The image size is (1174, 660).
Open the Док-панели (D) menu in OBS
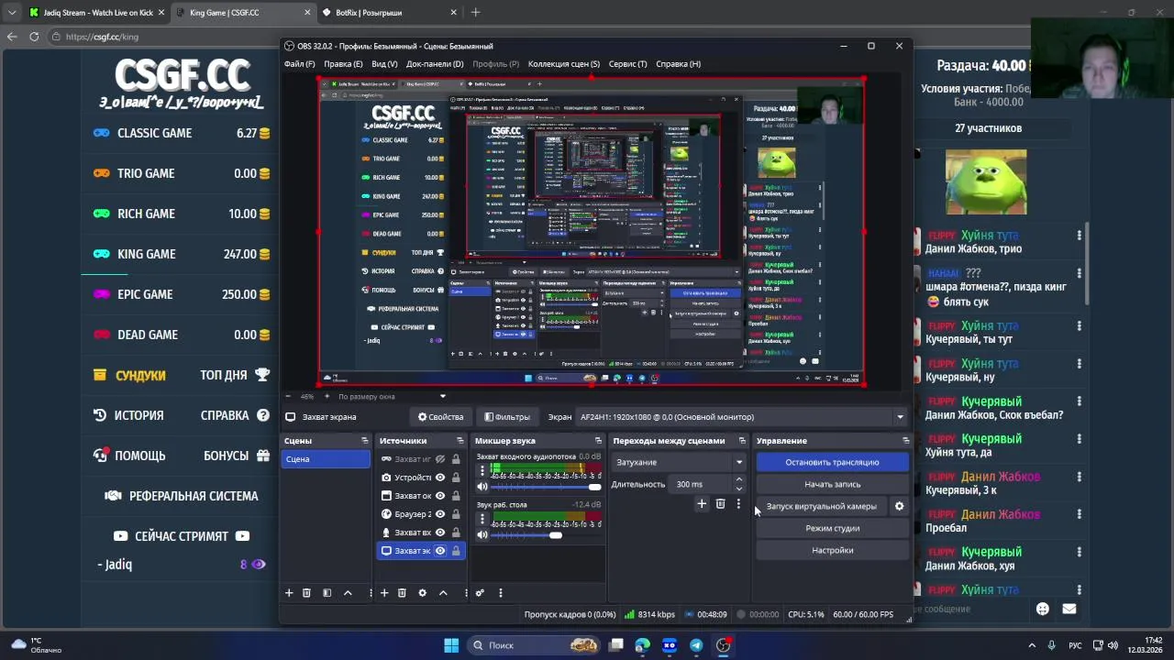[435, 64]
